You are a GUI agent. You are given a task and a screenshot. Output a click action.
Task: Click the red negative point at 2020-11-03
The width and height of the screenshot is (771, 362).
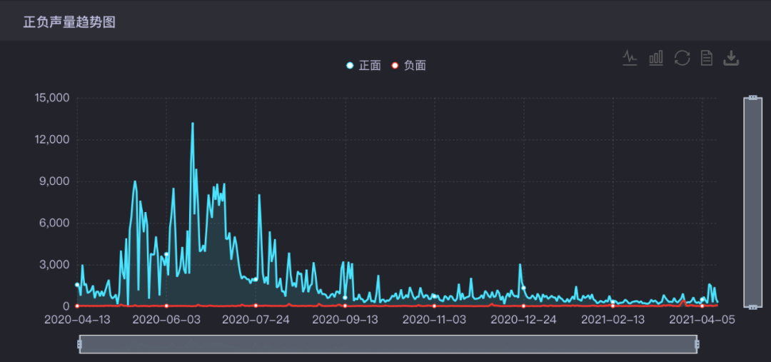(x=434, y=306)
